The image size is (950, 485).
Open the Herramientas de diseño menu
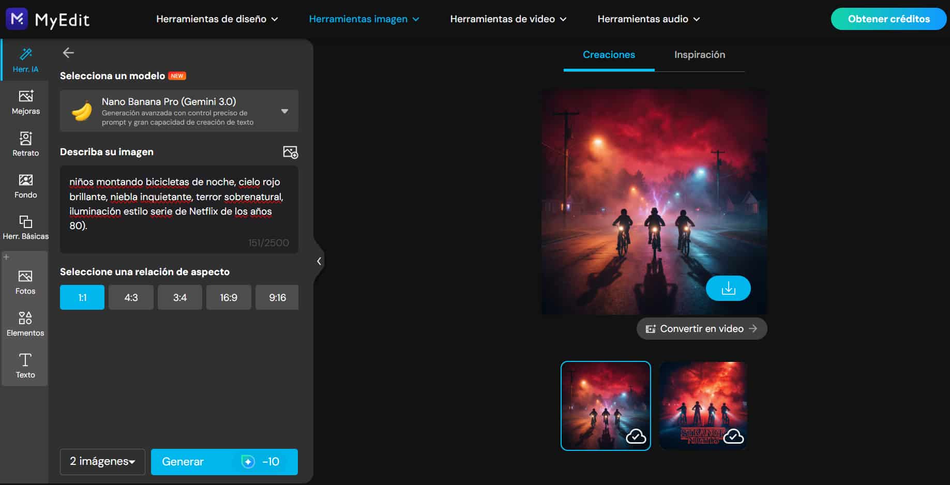point(217,19)
